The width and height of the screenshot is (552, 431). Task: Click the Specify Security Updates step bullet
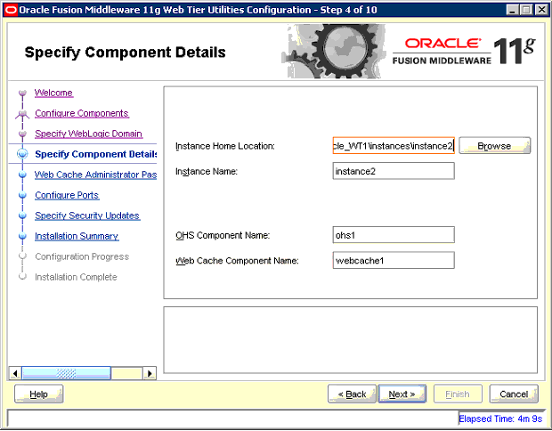22,215
